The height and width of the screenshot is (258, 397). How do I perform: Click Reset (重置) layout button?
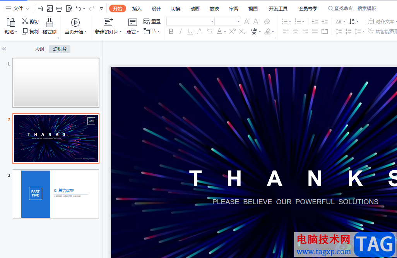tap(152, 22)
